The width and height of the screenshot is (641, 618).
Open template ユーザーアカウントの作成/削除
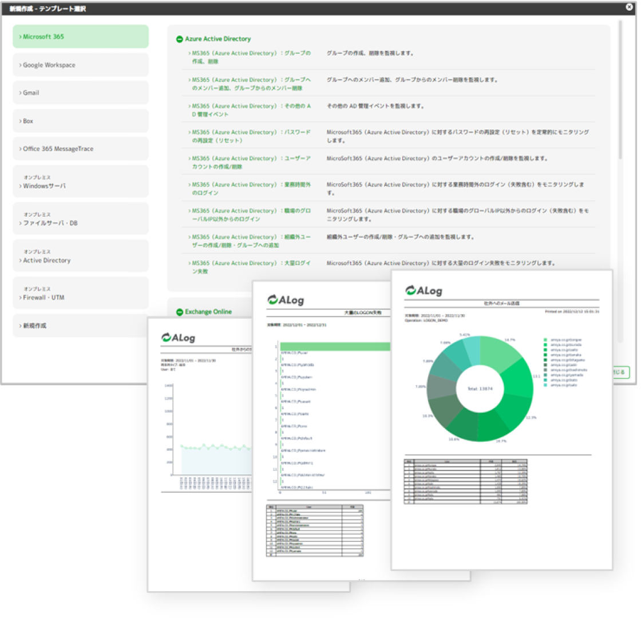250,163
